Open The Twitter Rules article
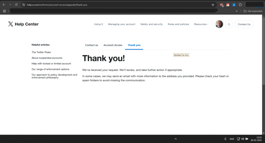Screen dimensions: 265x143 pos(41,52)
